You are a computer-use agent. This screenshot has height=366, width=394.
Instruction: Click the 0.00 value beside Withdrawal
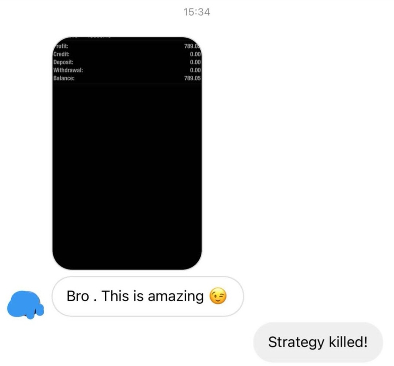point(195,70)
